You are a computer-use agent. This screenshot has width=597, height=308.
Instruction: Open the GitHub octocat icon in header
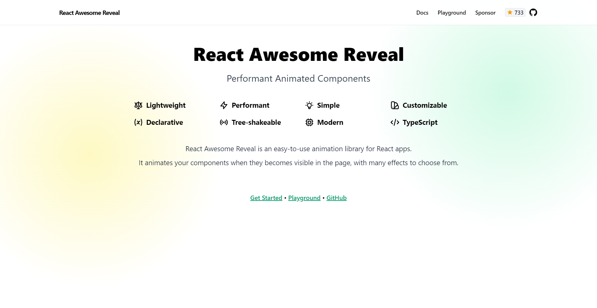click(533, 12)
